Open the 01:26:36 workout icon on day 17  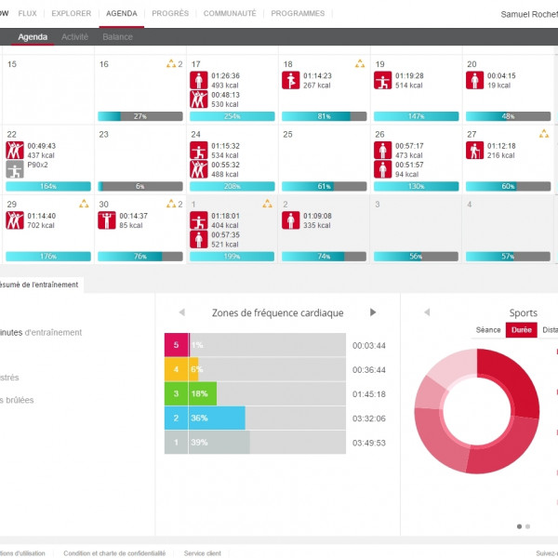pyautogui.click(x=198, y=80)
